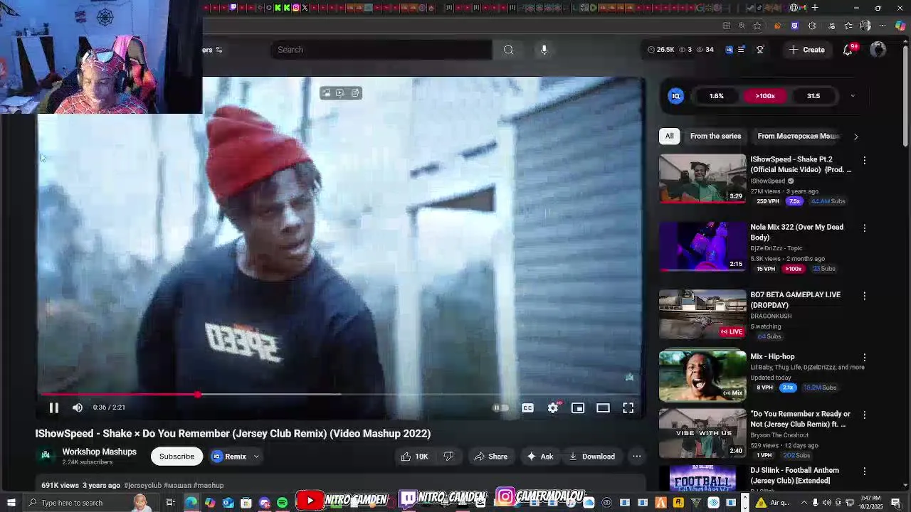Click the Ask button
This screenshot has width=911, height=512.
[540, 457]
